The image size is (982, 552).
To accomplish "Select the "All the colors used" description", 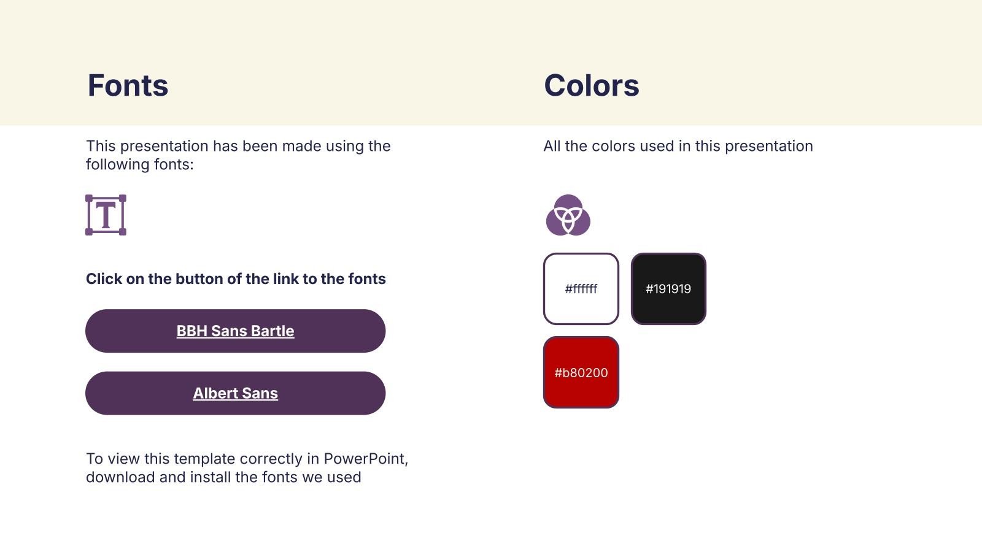I will pyautogui.click(x=678, y=146).
